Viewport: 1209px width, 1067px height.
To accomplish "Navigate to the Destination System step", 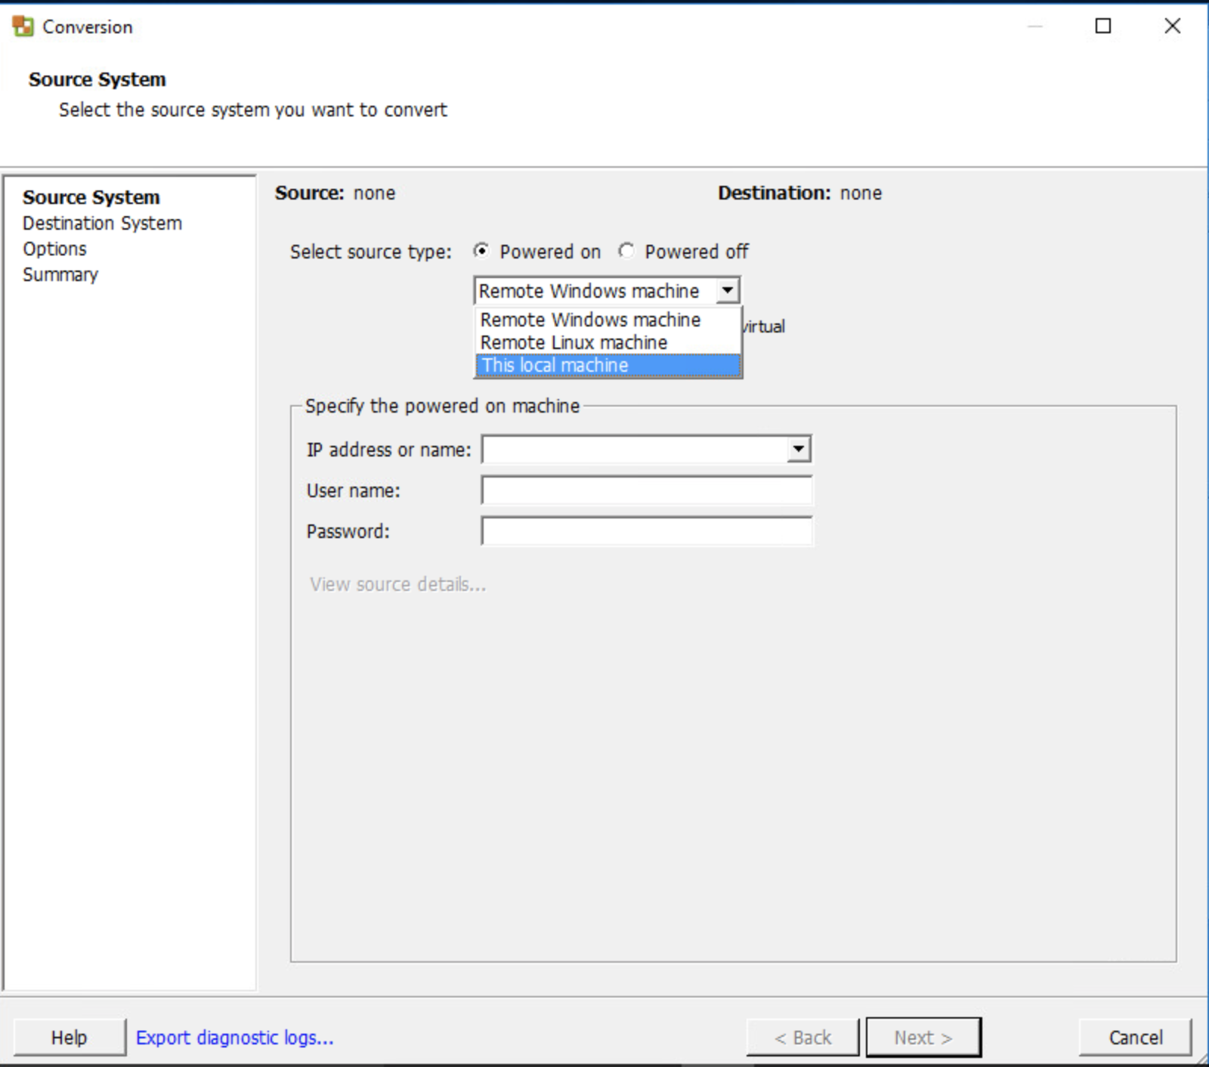I will (102, 223).
